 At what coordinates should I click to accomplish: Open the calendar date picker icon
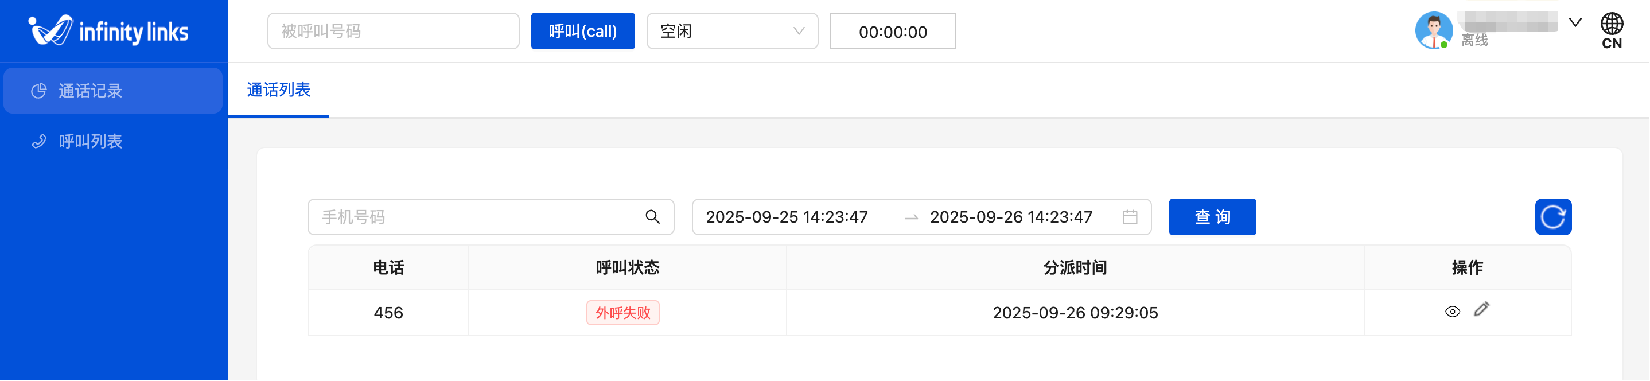coord(1130,217)
